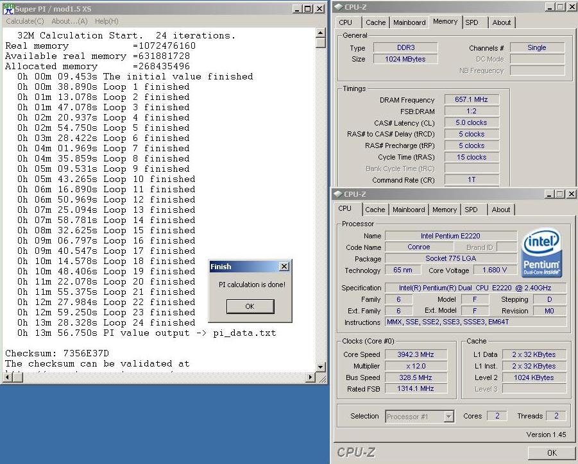Open About tab in upper CPU-Z window
Image resolution: width=578 pixels, height=464 pixels.
click(501, 22)
